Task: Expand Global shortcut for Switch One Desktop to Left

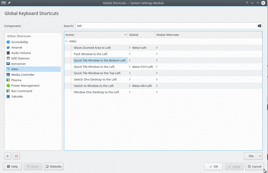Action: (130, 80)
